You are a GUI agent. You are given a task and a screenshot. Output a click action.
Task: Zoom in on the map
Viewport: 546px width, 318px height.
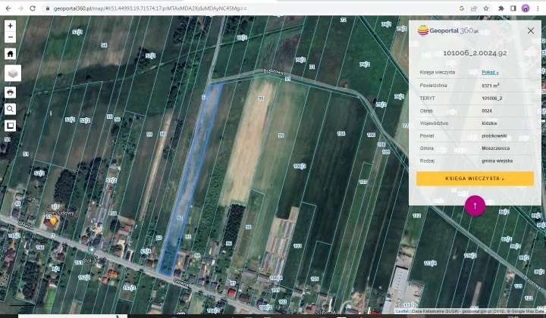click(x=10, y=26)
